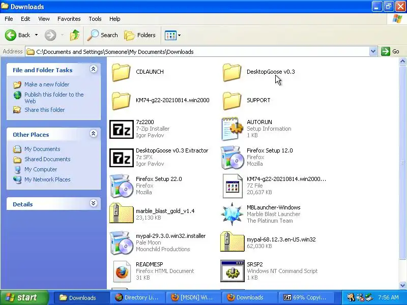Switch to 7z 69% Copying taskbar window

[306, 297]
